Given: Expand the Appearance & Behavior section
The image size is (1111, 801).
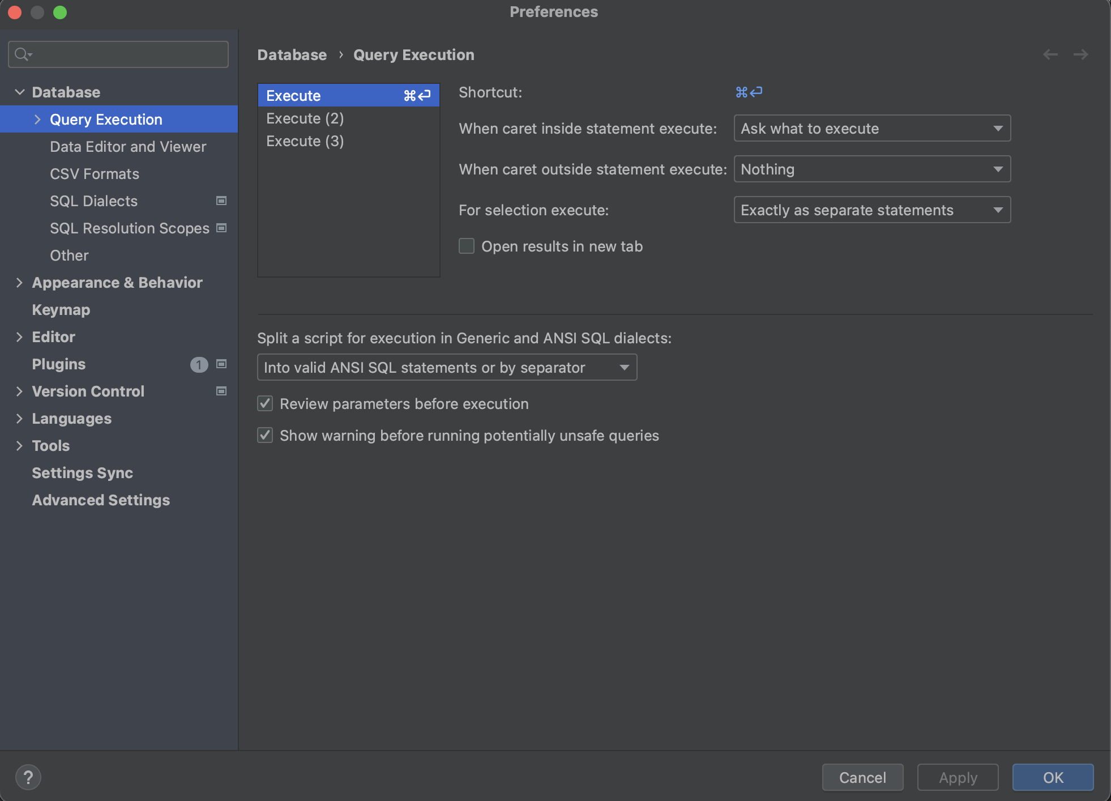Looking at the screenshot, I should tap(19, 282).
